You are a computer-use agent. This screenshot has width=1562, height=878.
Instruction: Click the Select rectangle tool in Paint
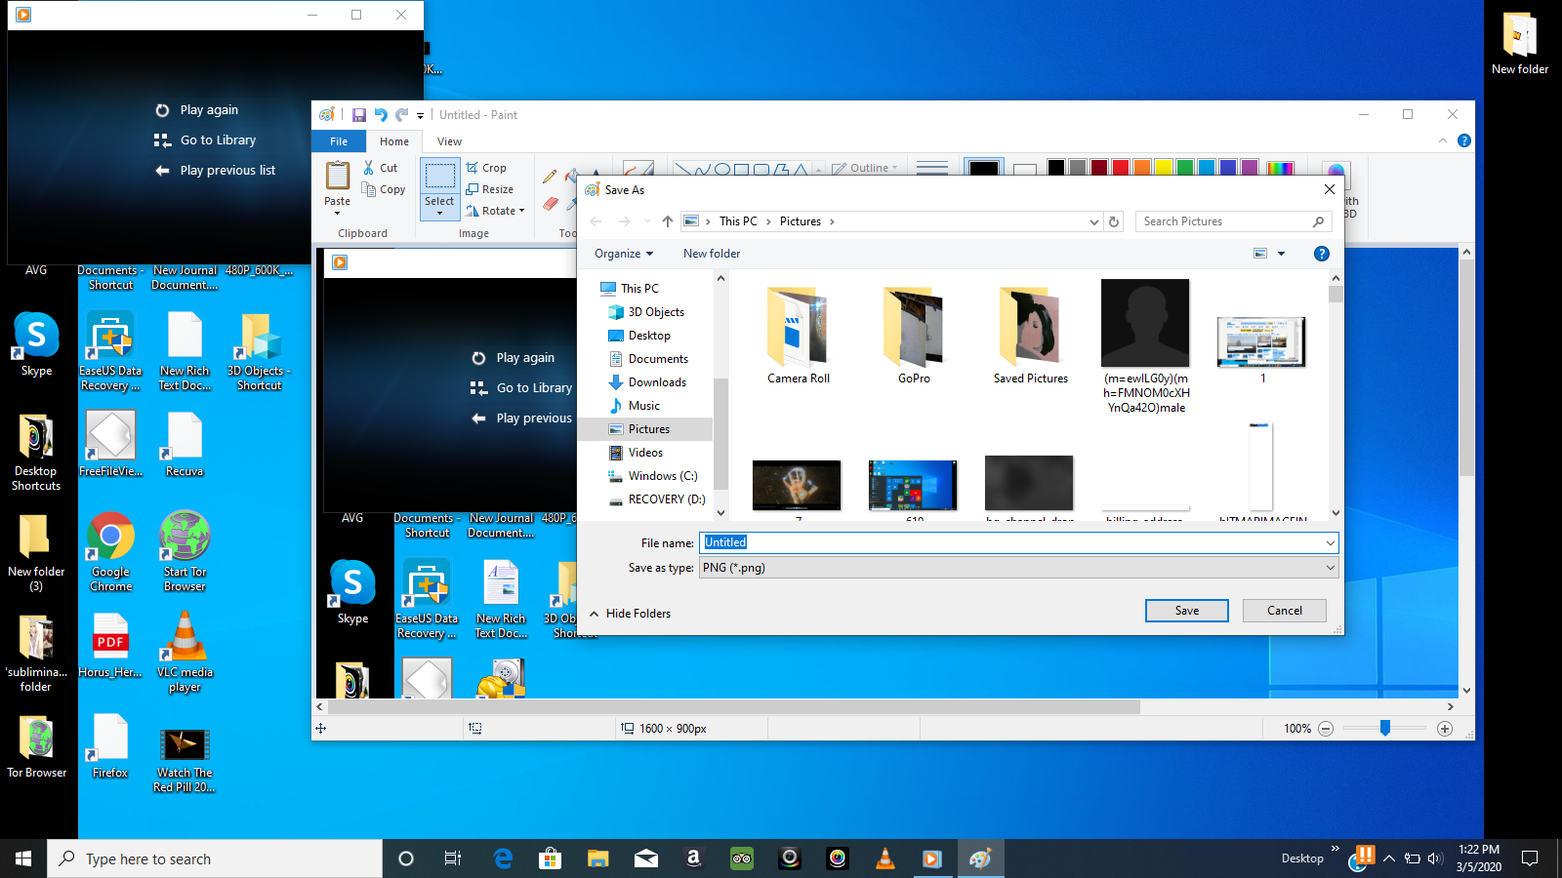(x=439, y=177)
